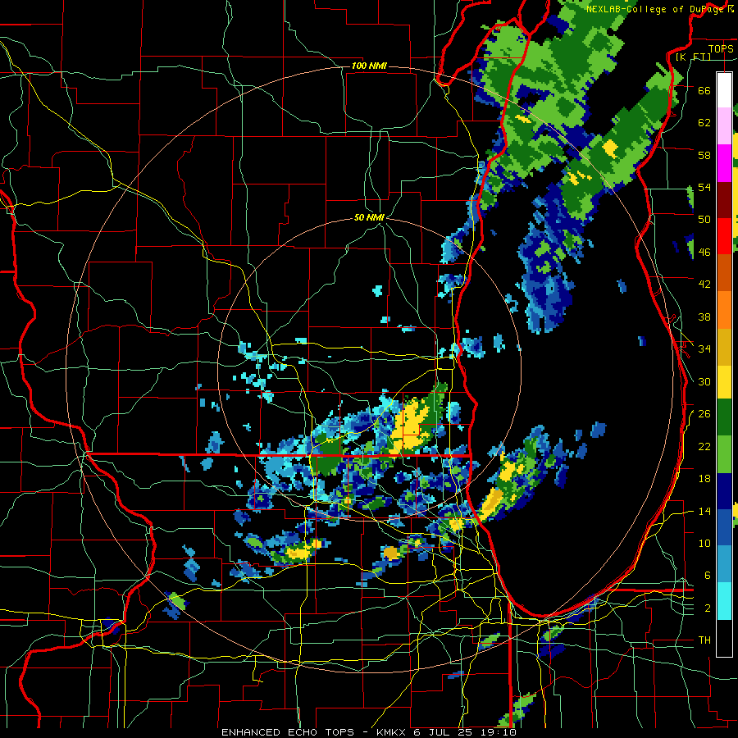Select the "6" legend value

pos(708,575)
